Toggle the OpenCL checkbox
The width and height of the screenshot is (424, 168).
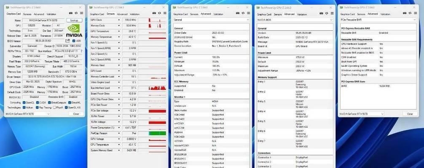24,103
